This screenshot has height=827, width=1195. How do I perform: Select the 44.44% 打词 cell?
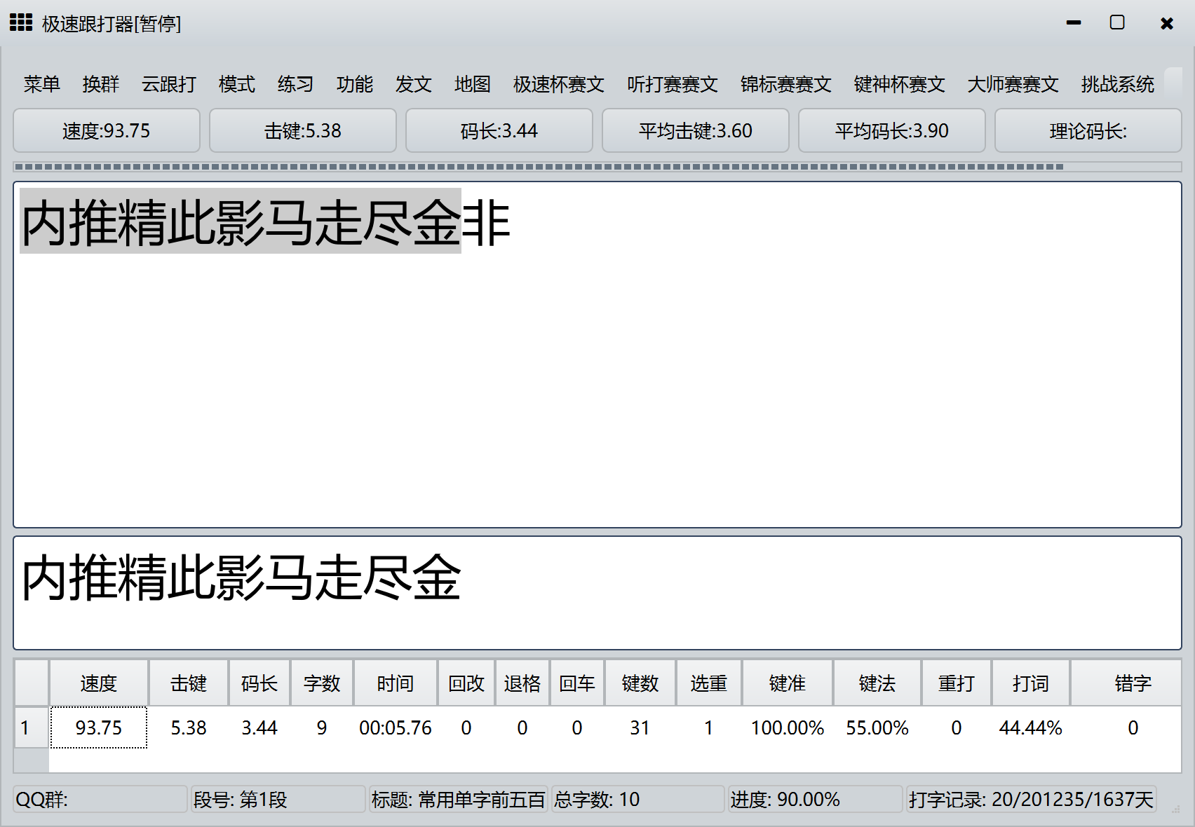click(1031, 727)
